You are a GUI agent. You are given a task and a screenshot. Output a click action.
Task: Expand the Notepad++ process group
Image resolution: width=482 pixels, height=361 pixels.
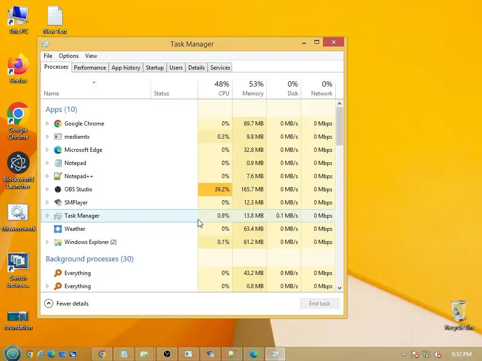pyautogui.click(x=47, y=176)
